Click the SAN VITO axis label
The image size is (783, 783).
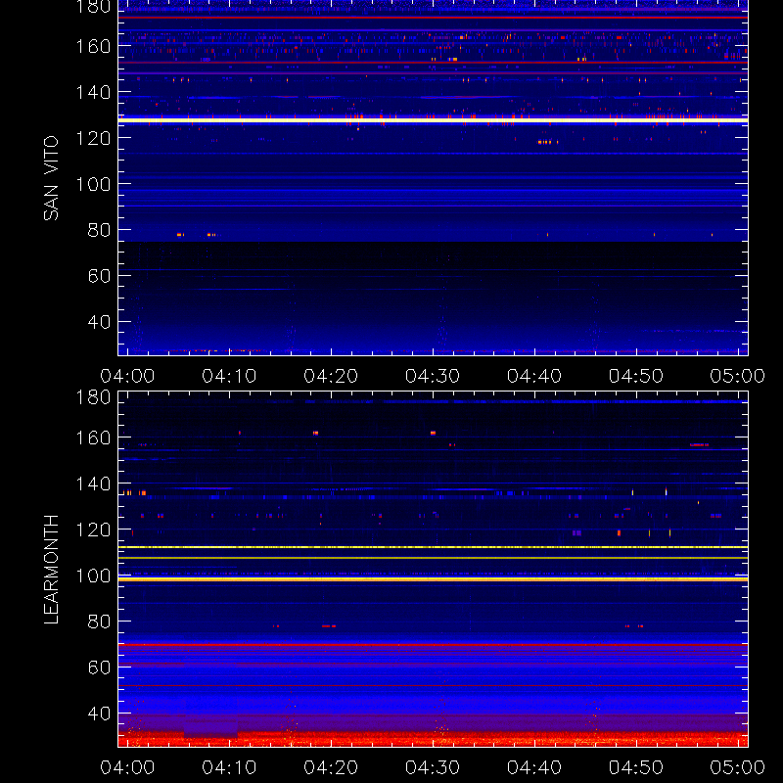click(x=51, y=178)
